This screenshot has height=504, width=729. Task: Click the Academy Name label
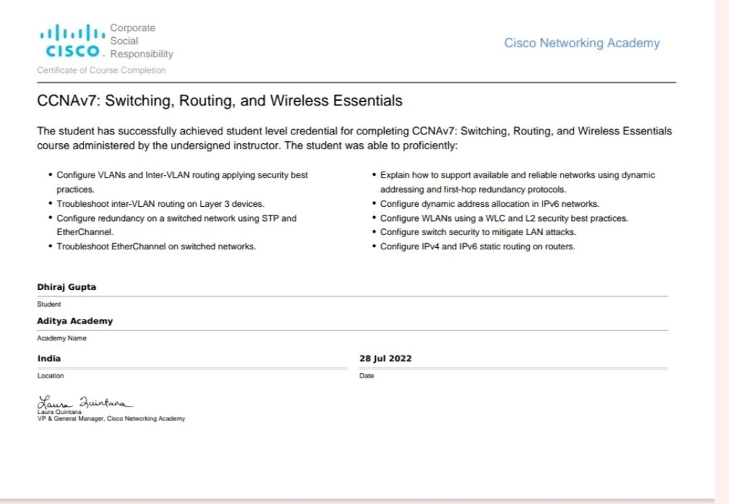62,338
